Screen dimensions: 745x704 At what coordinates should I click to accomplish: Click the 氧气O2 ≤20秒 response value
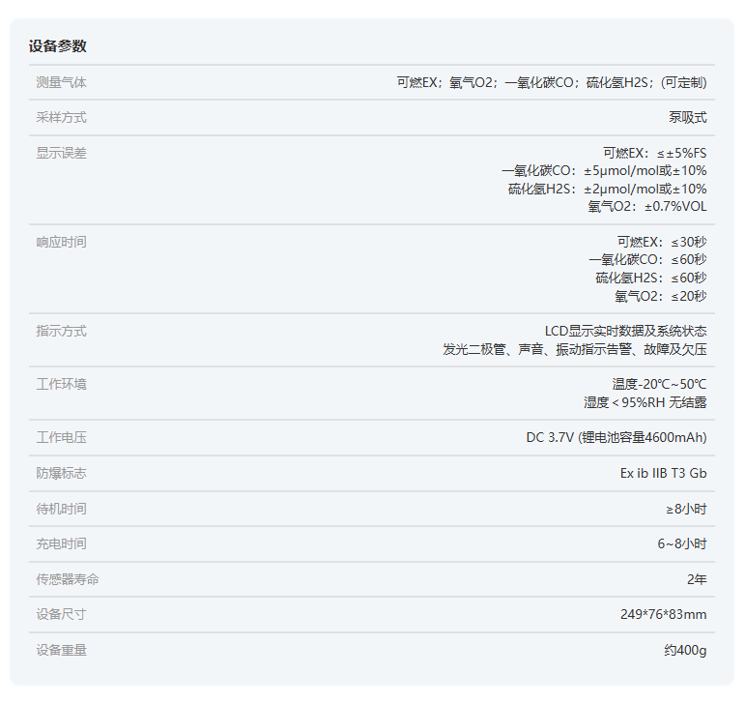pyautogui.click(x=660, y=296)
